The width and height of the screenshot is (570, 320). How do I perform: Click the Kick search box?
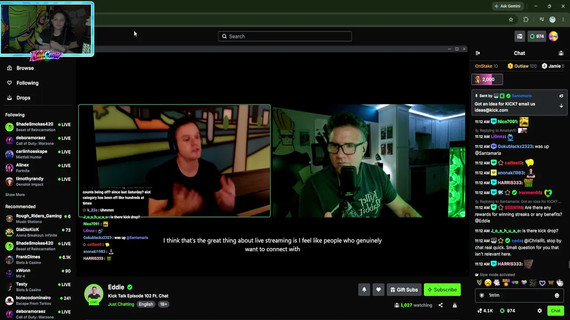pyautogui.click(x=285, y=36)
